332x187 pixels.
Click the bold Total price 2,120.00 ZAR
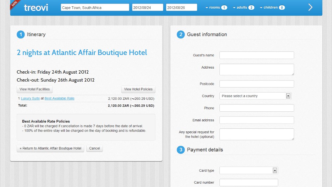coord(131,105)
